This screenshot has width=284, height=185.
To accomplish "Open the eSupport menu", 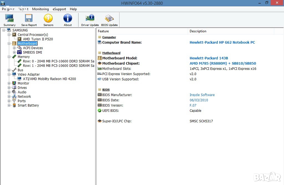I will 59,9.
